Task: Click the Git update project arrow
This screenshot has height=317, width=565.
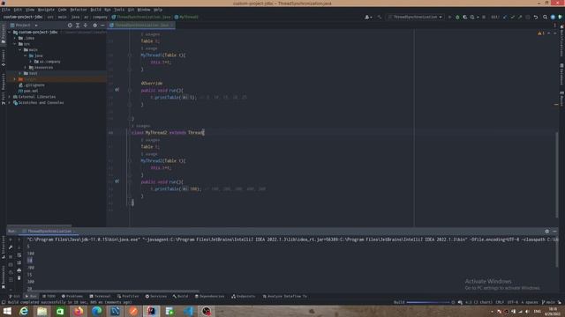Action: point(505,17)
